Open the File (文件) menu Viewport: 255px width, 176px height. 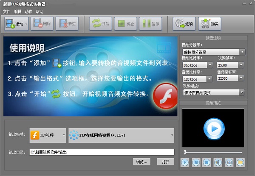coord(7,11)
